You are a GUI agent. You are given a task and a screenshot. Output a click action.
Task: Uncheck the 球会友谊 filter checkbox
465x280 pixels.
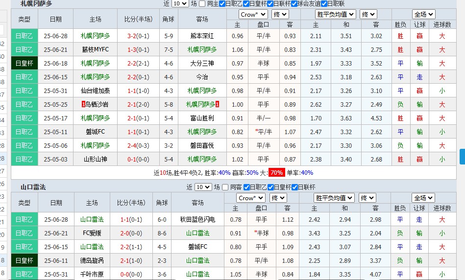coord(294,3)
